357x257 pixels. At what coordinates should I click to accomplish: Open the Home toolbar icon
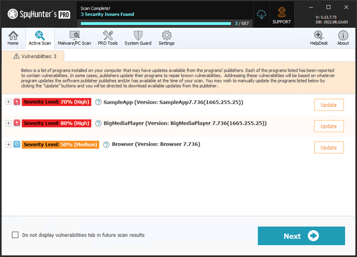12,38
